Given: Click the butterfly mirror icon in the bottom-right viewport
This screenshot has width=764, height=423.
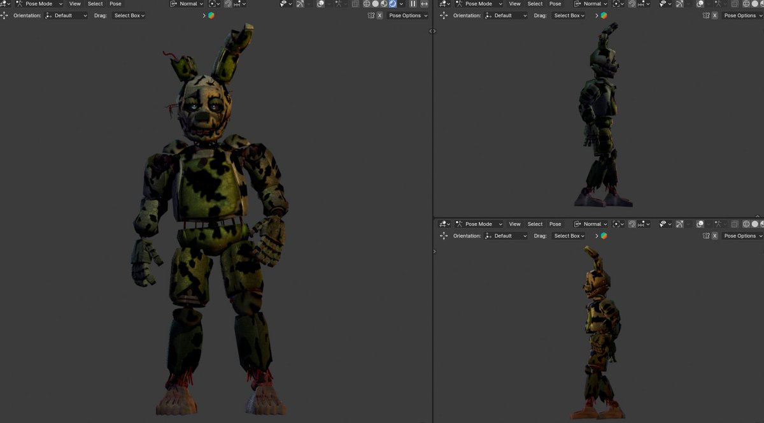Looking at the screenshot, I should coord(706,236).
